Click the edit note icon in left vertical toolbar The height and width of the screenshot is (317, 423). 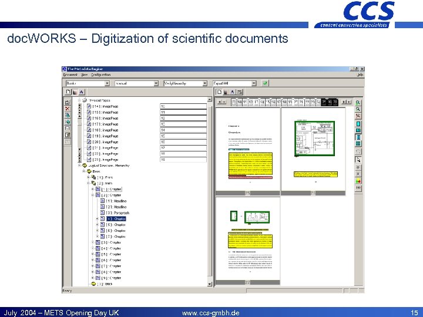tap(68, 135)
